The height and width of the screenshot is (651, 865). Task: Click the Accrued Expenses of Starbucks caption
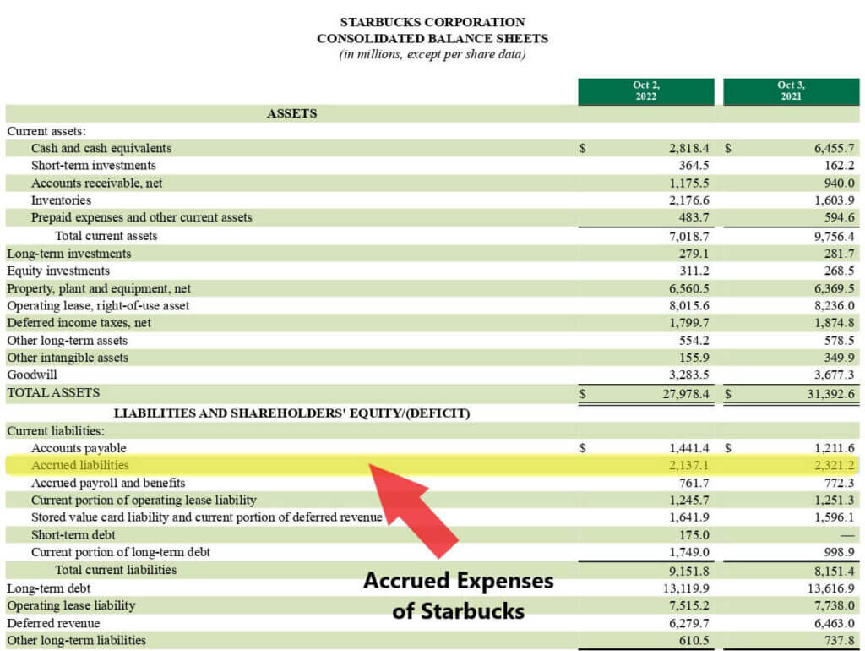pos(460,595)
